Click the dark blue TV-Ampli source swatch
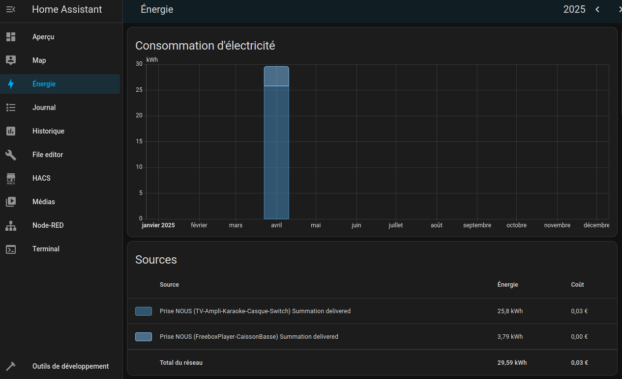The height and width of the screenshot is (379, 622). pyautogui.click(x=144, y=311)
